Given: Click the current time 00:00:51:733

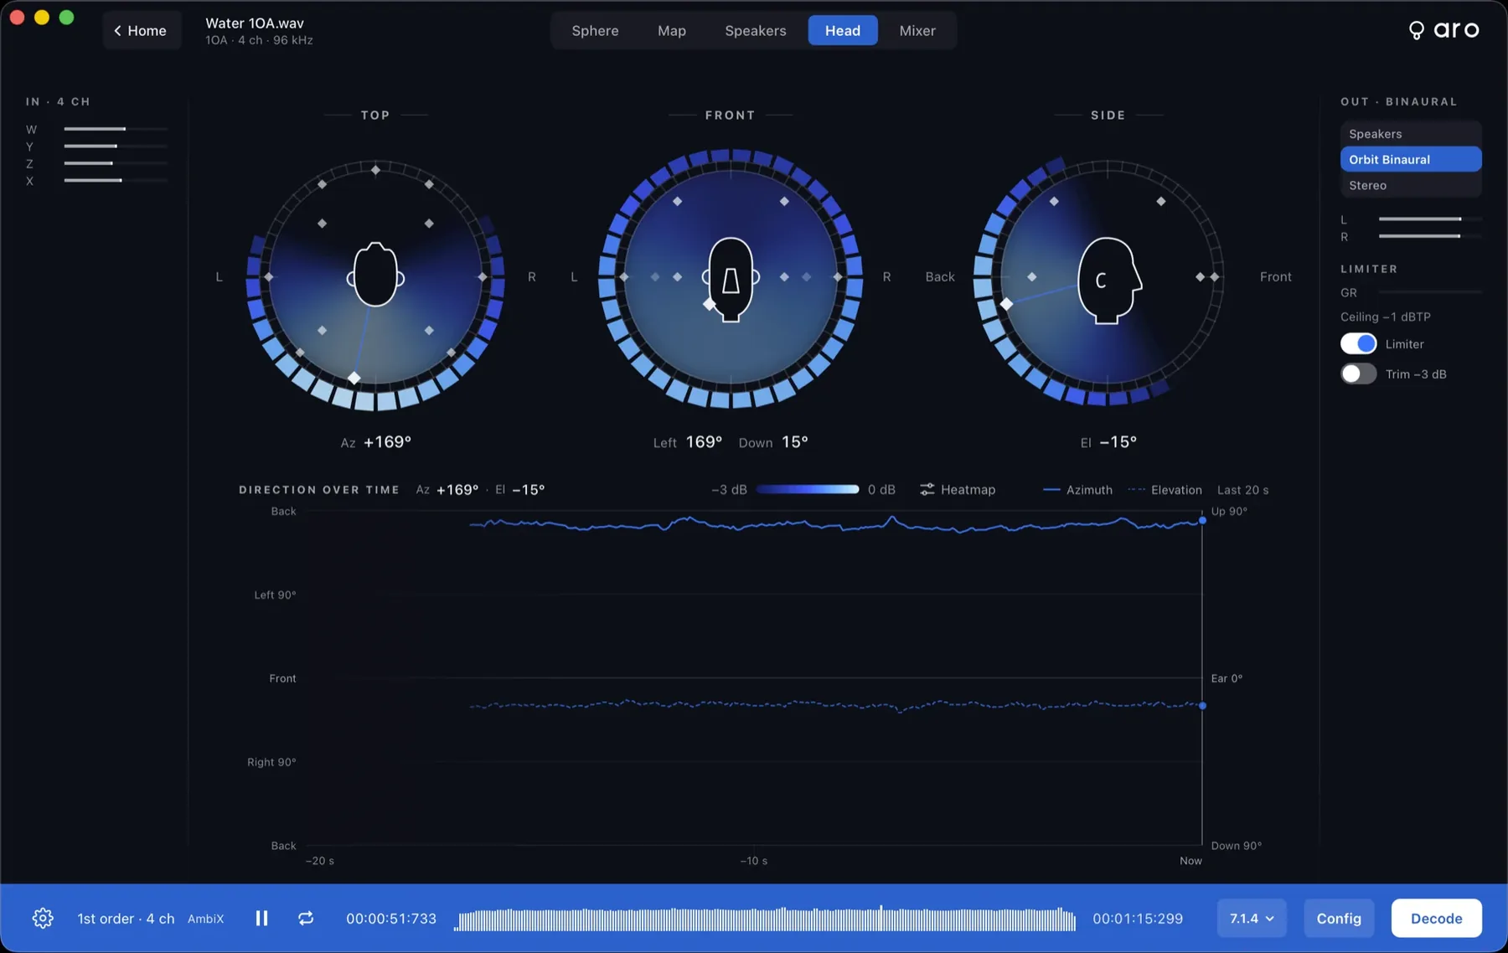Looking at the screenshot, I should 391,919.
